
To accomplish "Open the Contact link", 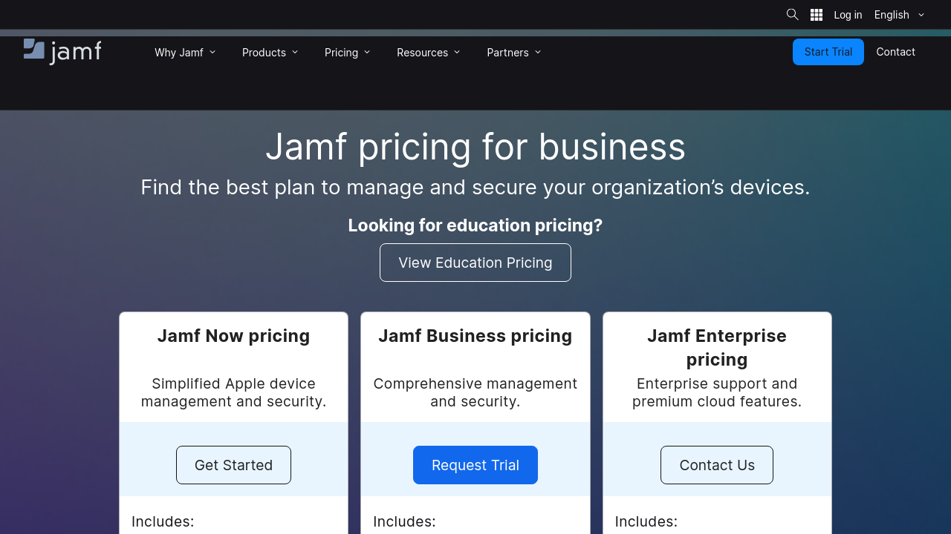I will [x=895, y=52].
